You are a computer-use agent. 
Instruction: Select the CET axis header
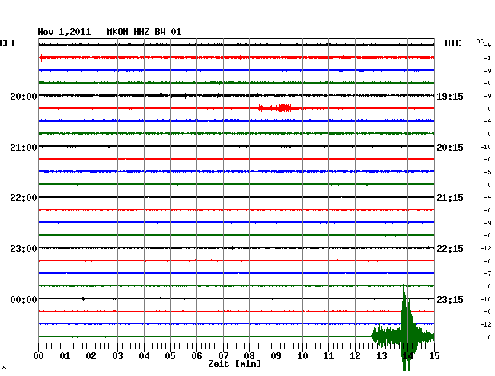tap(8, 43)
